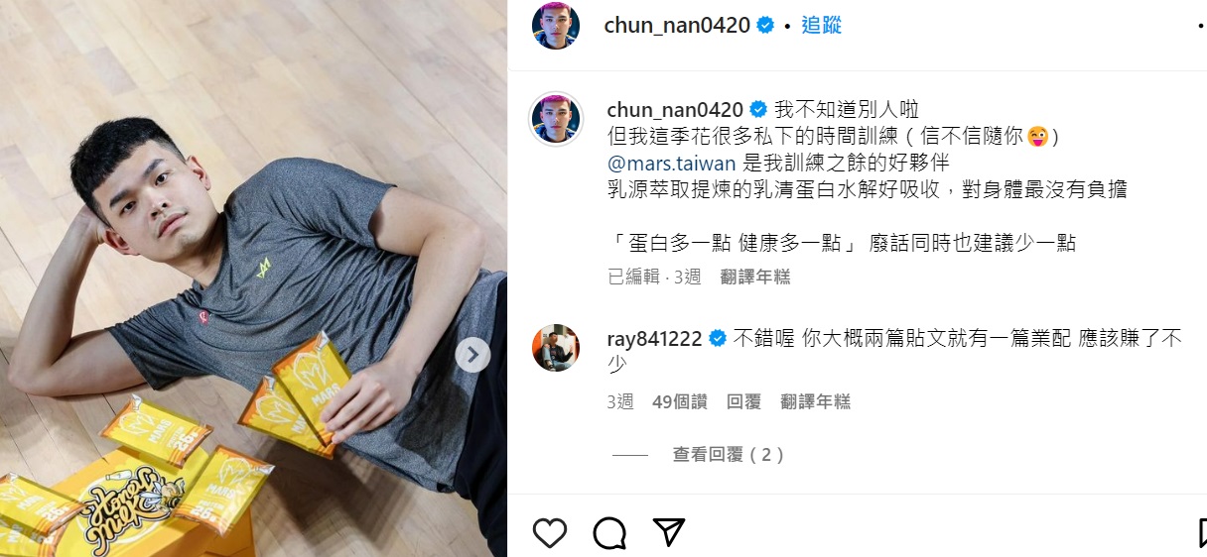Image resolution: width=1207 pixels, height=557 pixels.
Task: View the 49個讚 likes list
Action: [x=680, y=401]
